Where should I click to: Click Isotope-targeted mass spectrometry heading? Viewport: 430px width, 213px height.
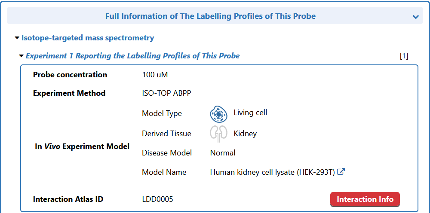[88, 38]
